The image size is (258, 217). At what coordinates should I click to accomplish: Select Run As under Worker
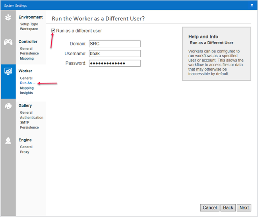(28, 83)
